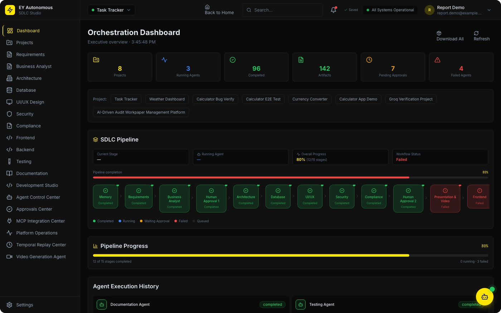The height and width of the screenshot is (313, 501).
Task: Navigate to Frontend in the sidebar
Action: 40,138
